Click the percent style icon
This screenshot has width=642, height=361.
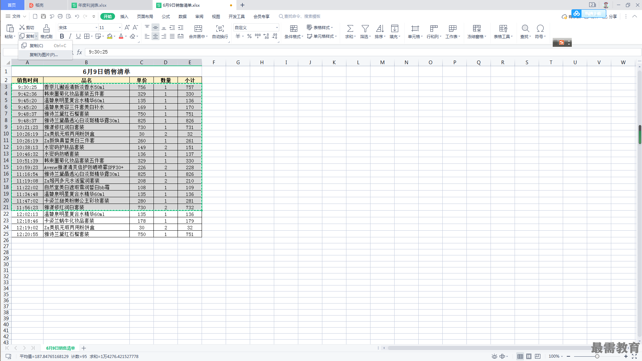[249, 36]
